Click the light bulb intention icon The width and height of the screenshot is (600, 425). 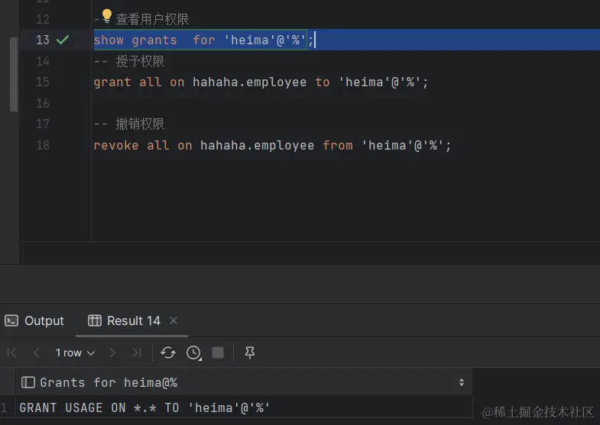point(106,16)
